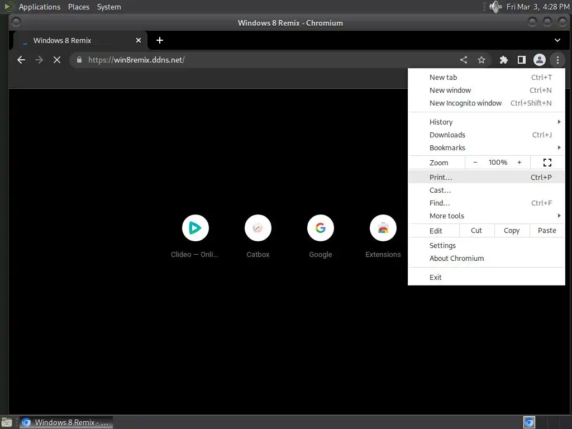Expand the More tools submenu
The image size is (572, 429).
[487, 216]
